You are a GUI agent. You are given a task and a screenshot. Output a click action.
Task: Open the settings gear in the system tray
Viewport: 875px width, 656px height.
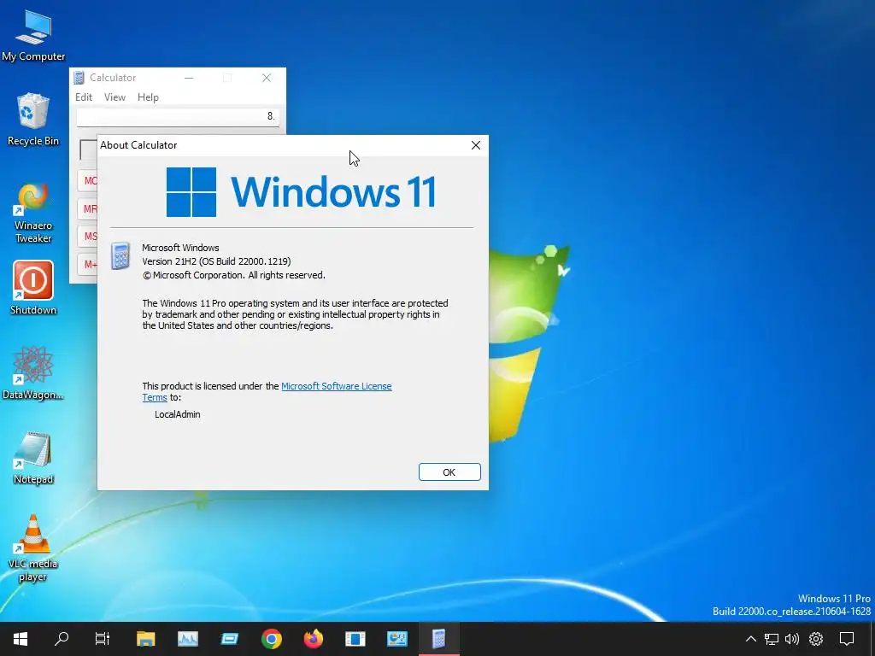816,639
